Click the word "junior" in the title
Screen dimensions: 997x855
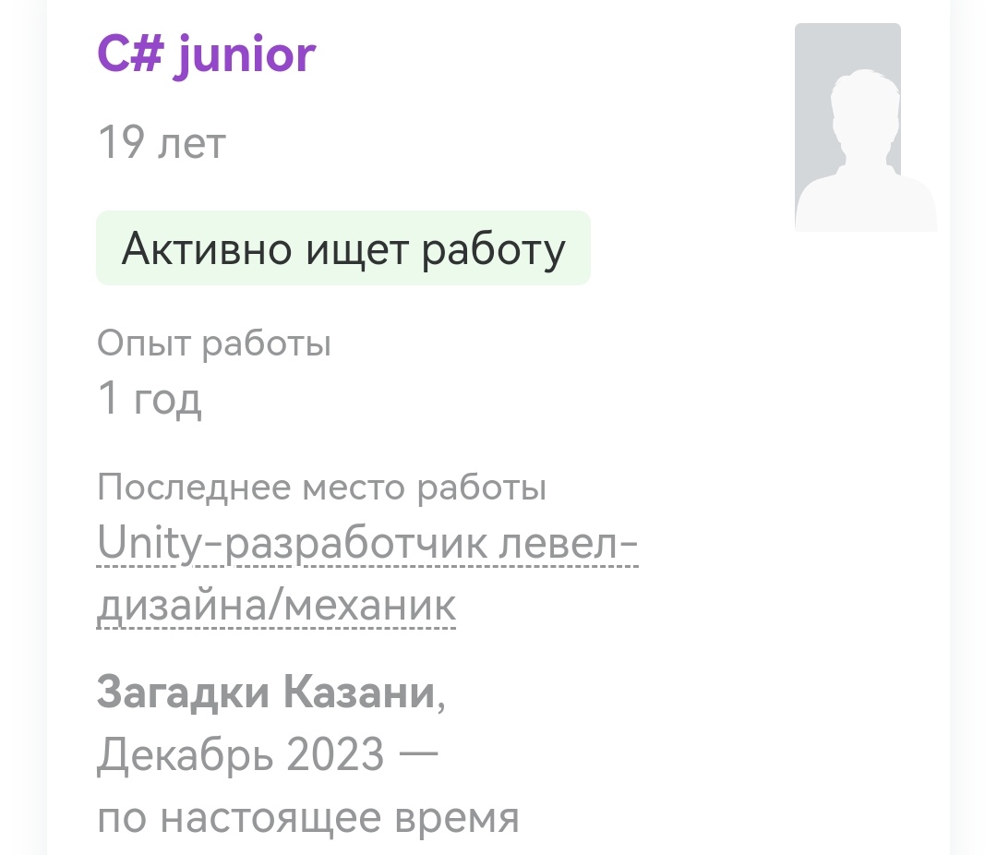pyautogui.click(x=244, y=55)
